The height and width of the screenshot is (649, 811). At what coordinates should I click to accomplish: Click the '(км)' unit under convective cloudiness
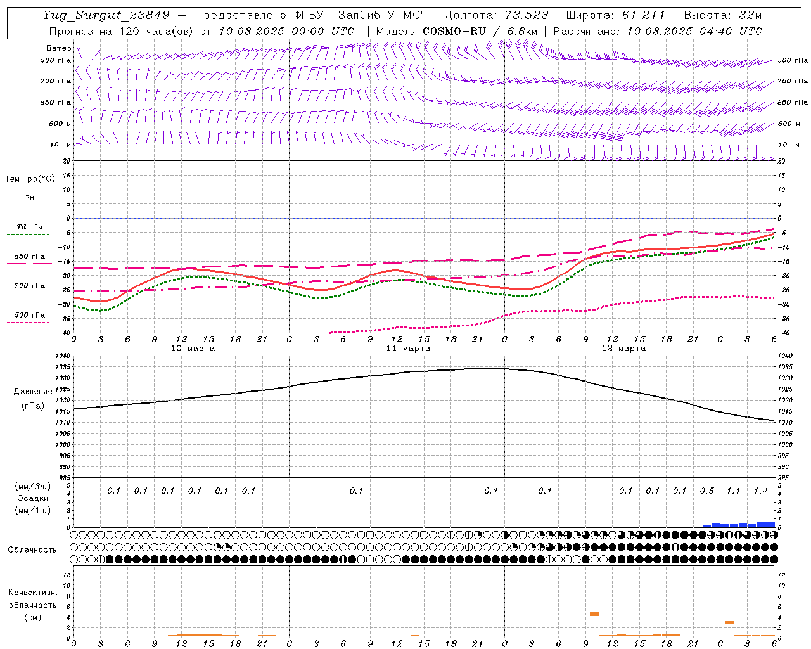(32, 617)
